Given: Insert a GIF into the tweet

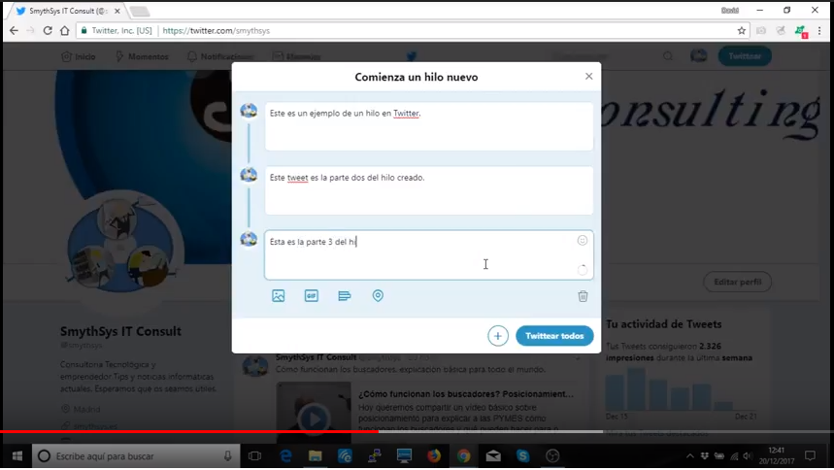Looking at the screenshot, I should click(311, 296).
